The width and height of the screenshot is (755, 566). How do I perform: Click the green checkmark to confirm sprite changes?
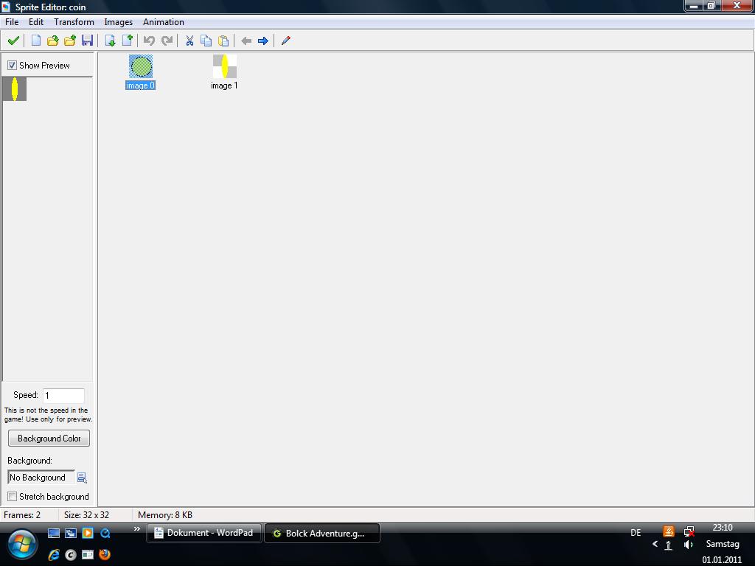click(13, 41)
